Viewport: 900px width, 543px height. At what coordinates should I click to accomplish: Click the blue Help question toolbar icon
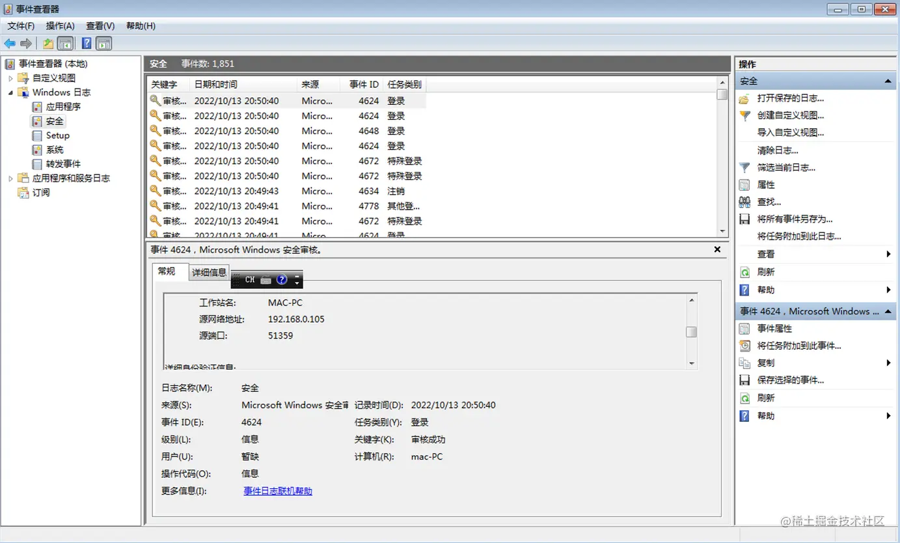[87, 44]
